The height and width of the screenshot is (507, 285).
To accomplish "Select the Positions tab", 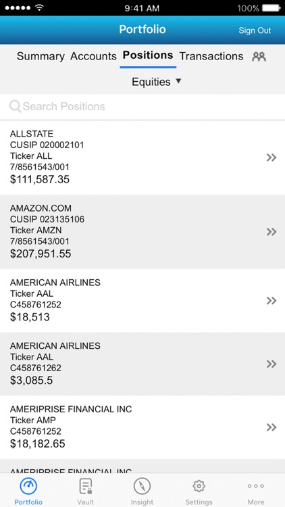I will (x=148, y=55).
